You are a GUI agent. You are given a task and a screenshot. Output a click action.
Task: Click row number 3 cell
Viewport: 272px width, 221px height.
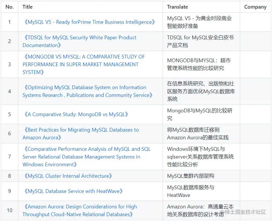click(x=9, y=64)
